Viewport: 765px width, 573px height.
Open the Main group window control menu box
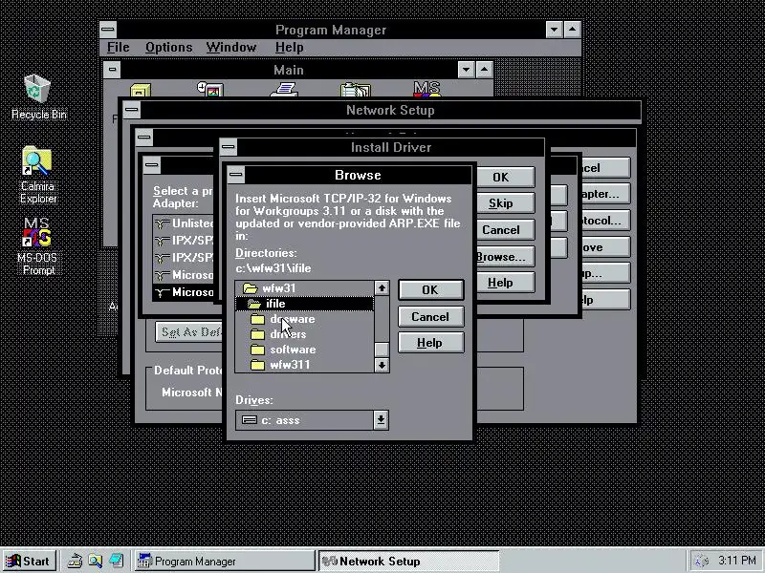(x=112, y=69)
